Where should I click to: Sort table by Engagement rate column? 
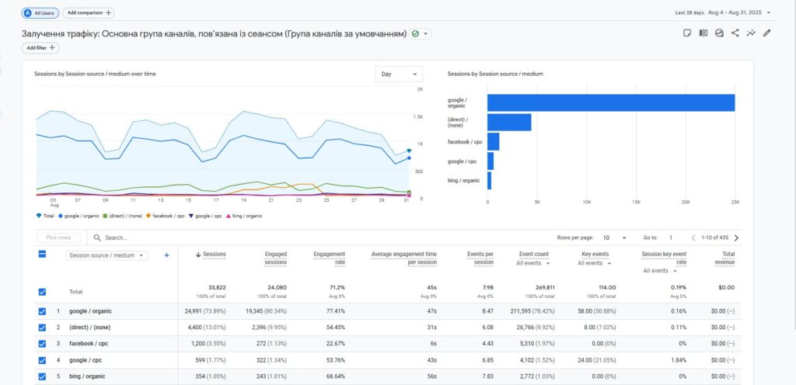[x=330, y=258]
